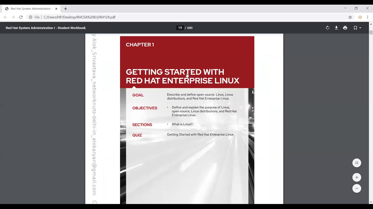This screenshot has width=373, height=209.
Task: Select the Red Hat System Administration tab
Action: pyautogui.click(x=31, y=9)
